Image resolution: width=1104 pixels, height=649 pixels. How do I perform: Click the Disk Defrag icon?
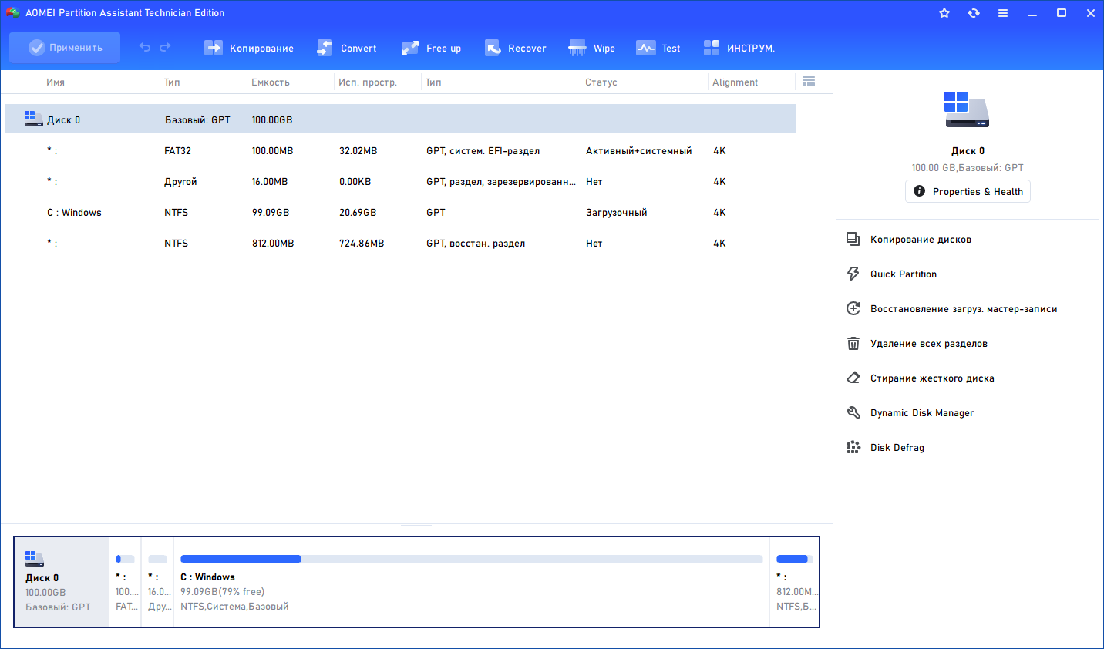[853, 447]
